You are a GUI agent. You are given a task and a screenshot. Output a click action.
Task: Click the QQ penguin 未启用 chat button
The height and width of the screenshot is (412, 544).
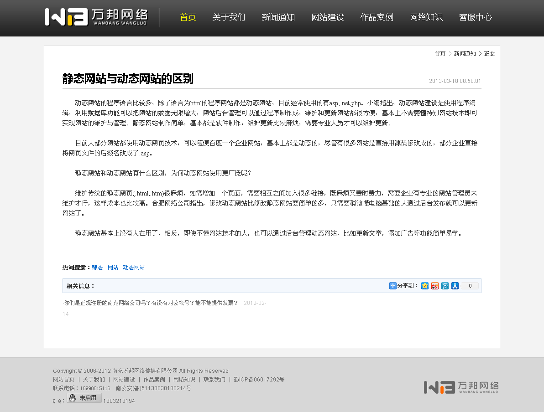(x=84, y=398)
